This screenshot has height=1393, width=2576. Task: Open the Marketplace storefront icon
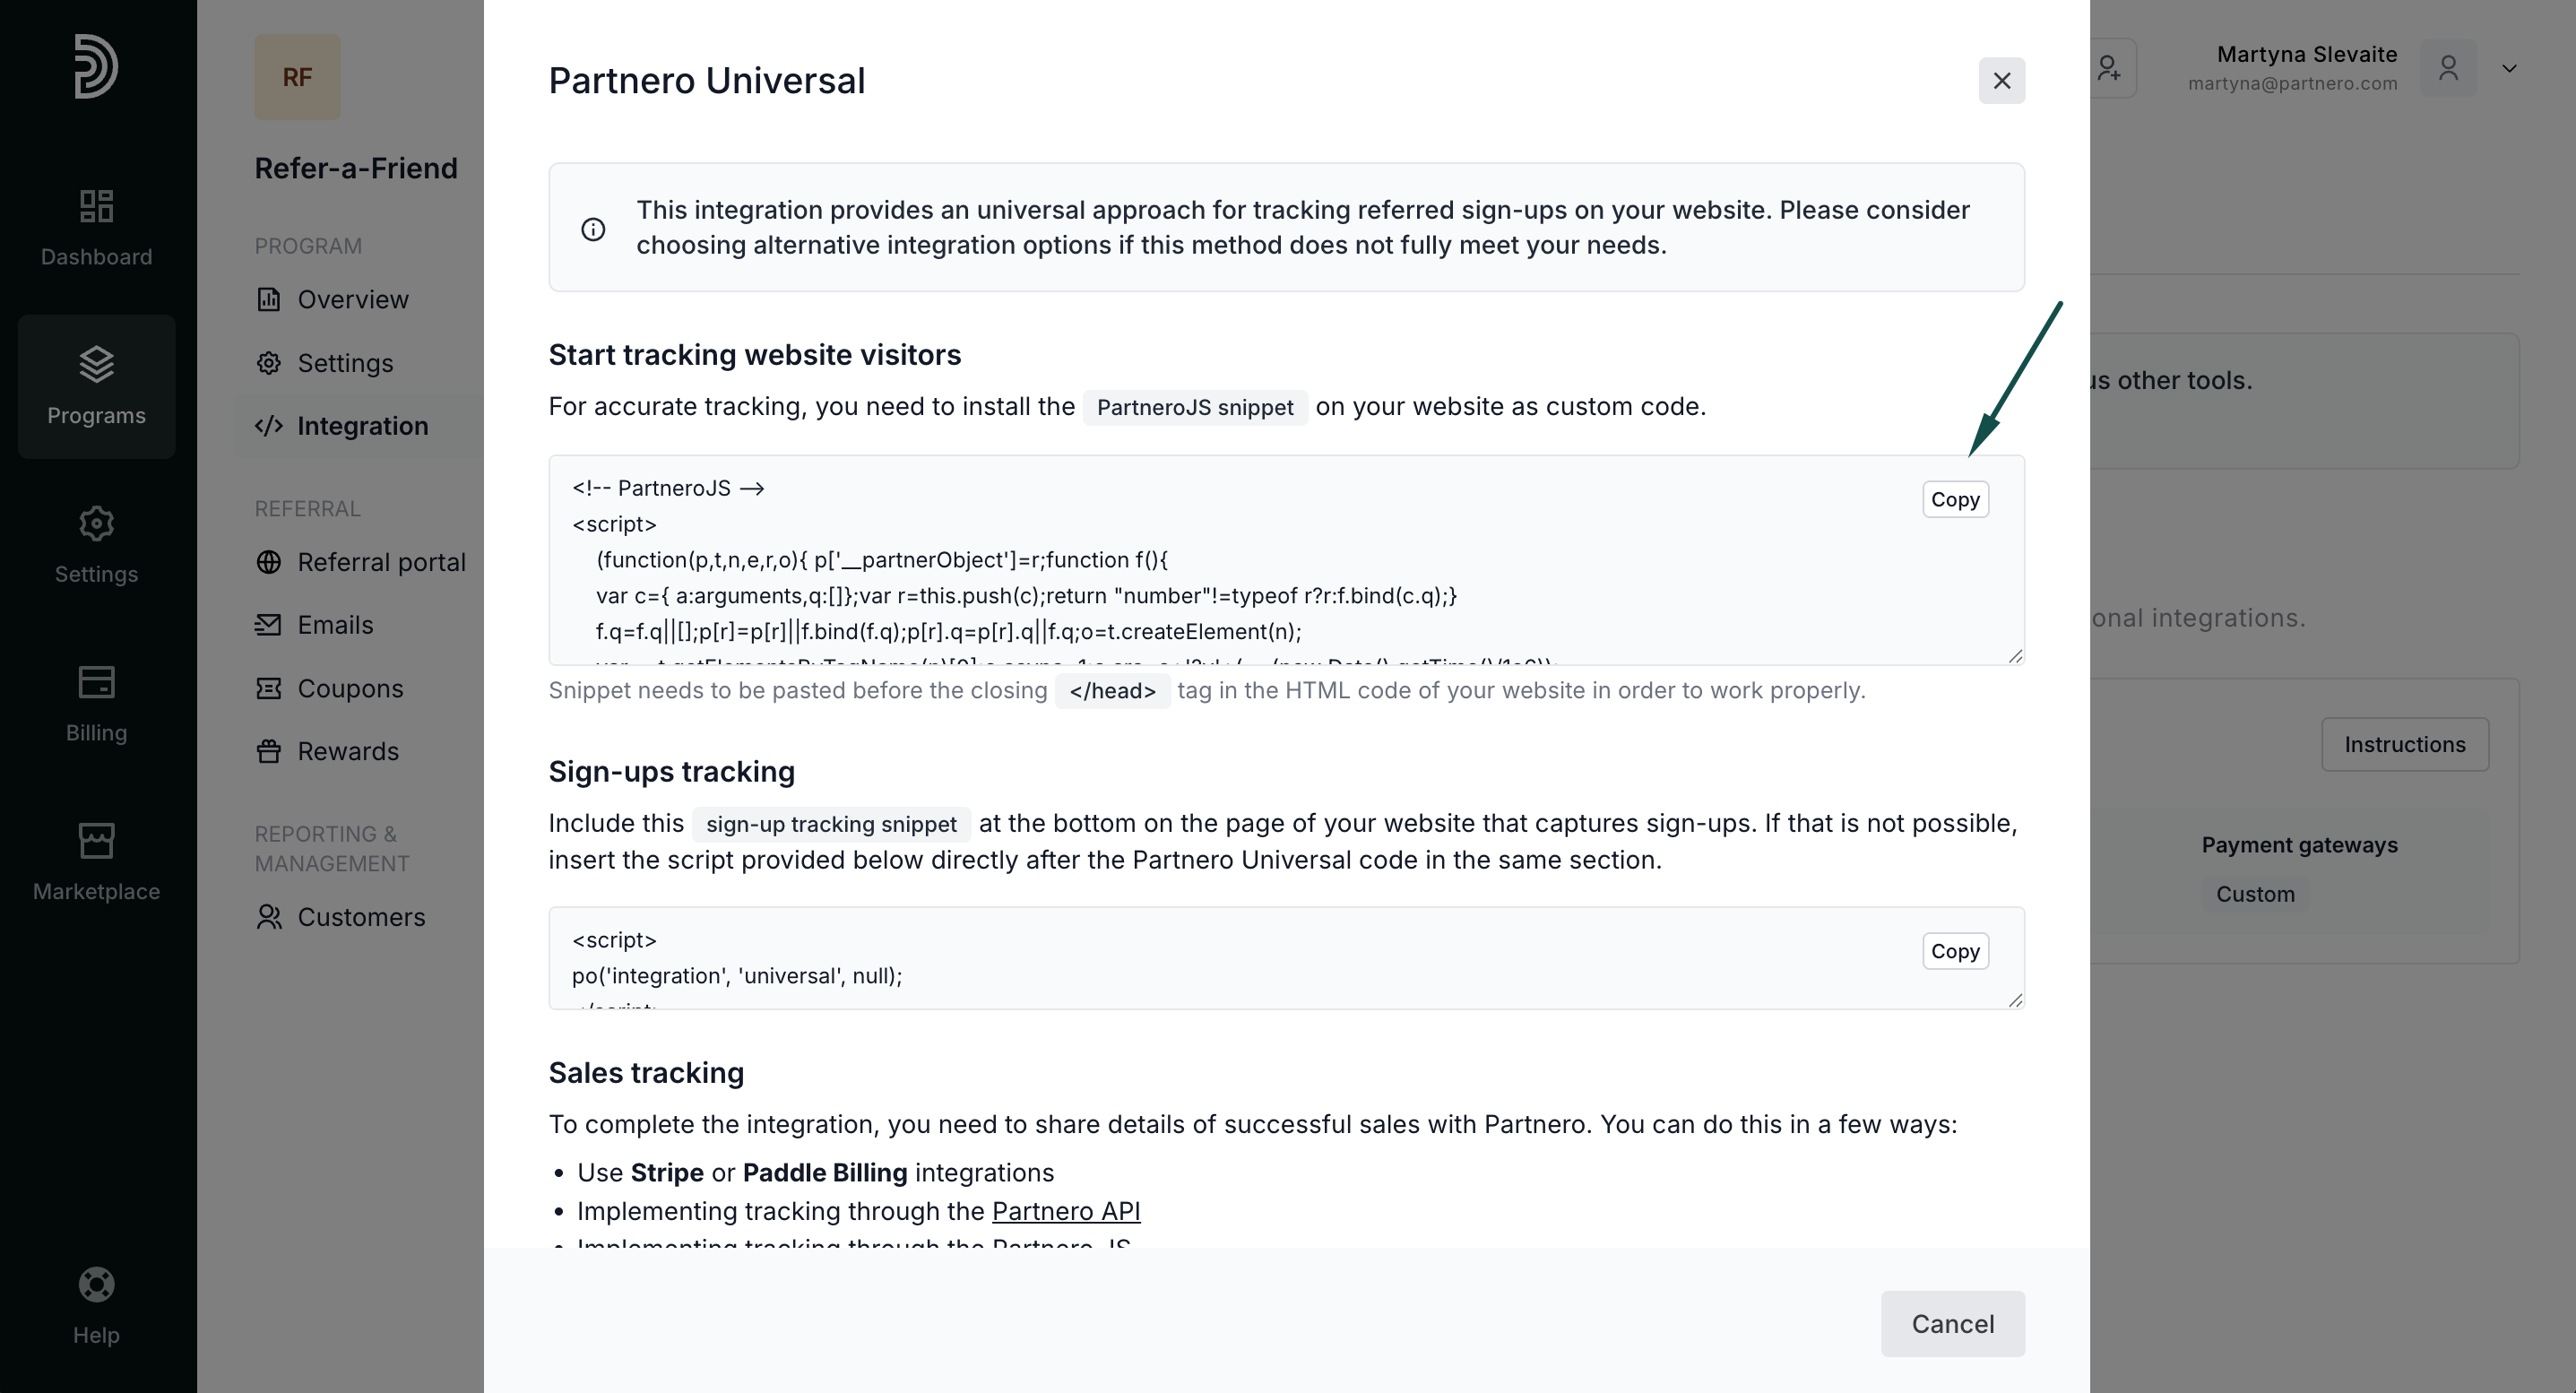(x=96, y=841)
